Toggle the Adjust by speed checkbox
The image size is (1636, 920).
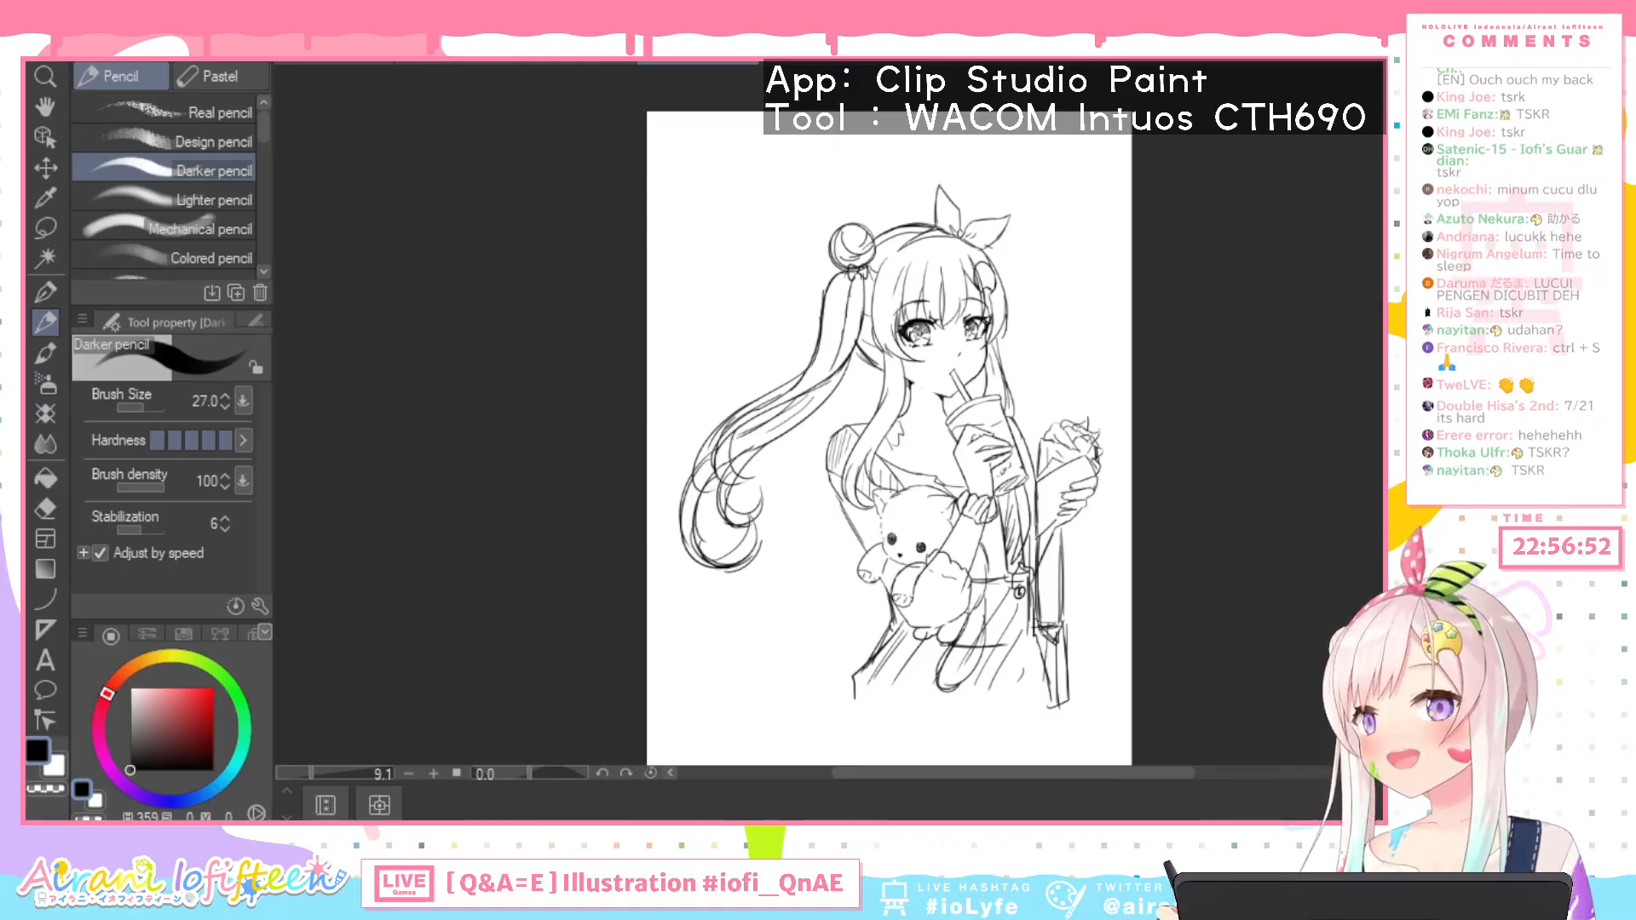tap(101, 553)
